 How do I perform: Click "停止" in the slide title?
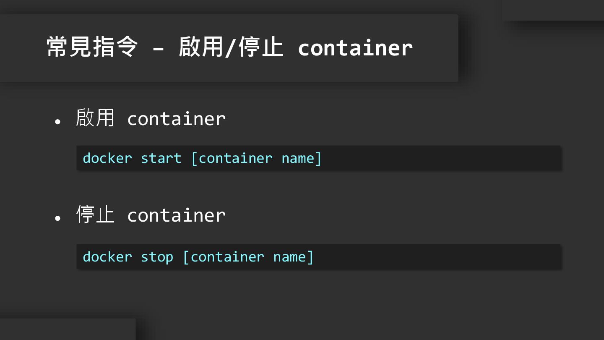261,47
